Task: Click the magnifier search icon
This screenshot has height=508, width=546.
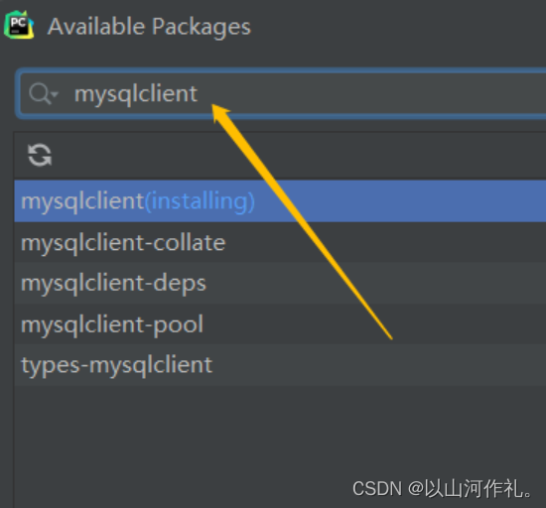Action: [x=40, y=93]
